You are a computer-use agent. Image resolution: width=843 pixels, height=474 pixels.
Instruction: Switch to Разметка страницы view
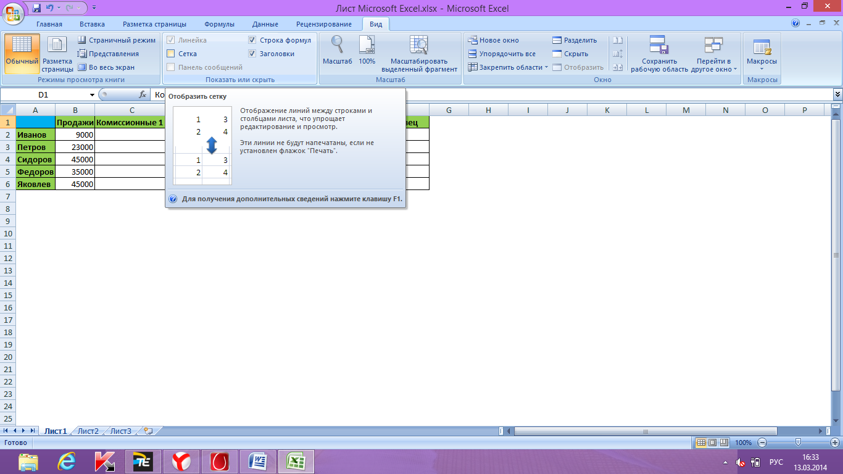click(x=57, y=53)
